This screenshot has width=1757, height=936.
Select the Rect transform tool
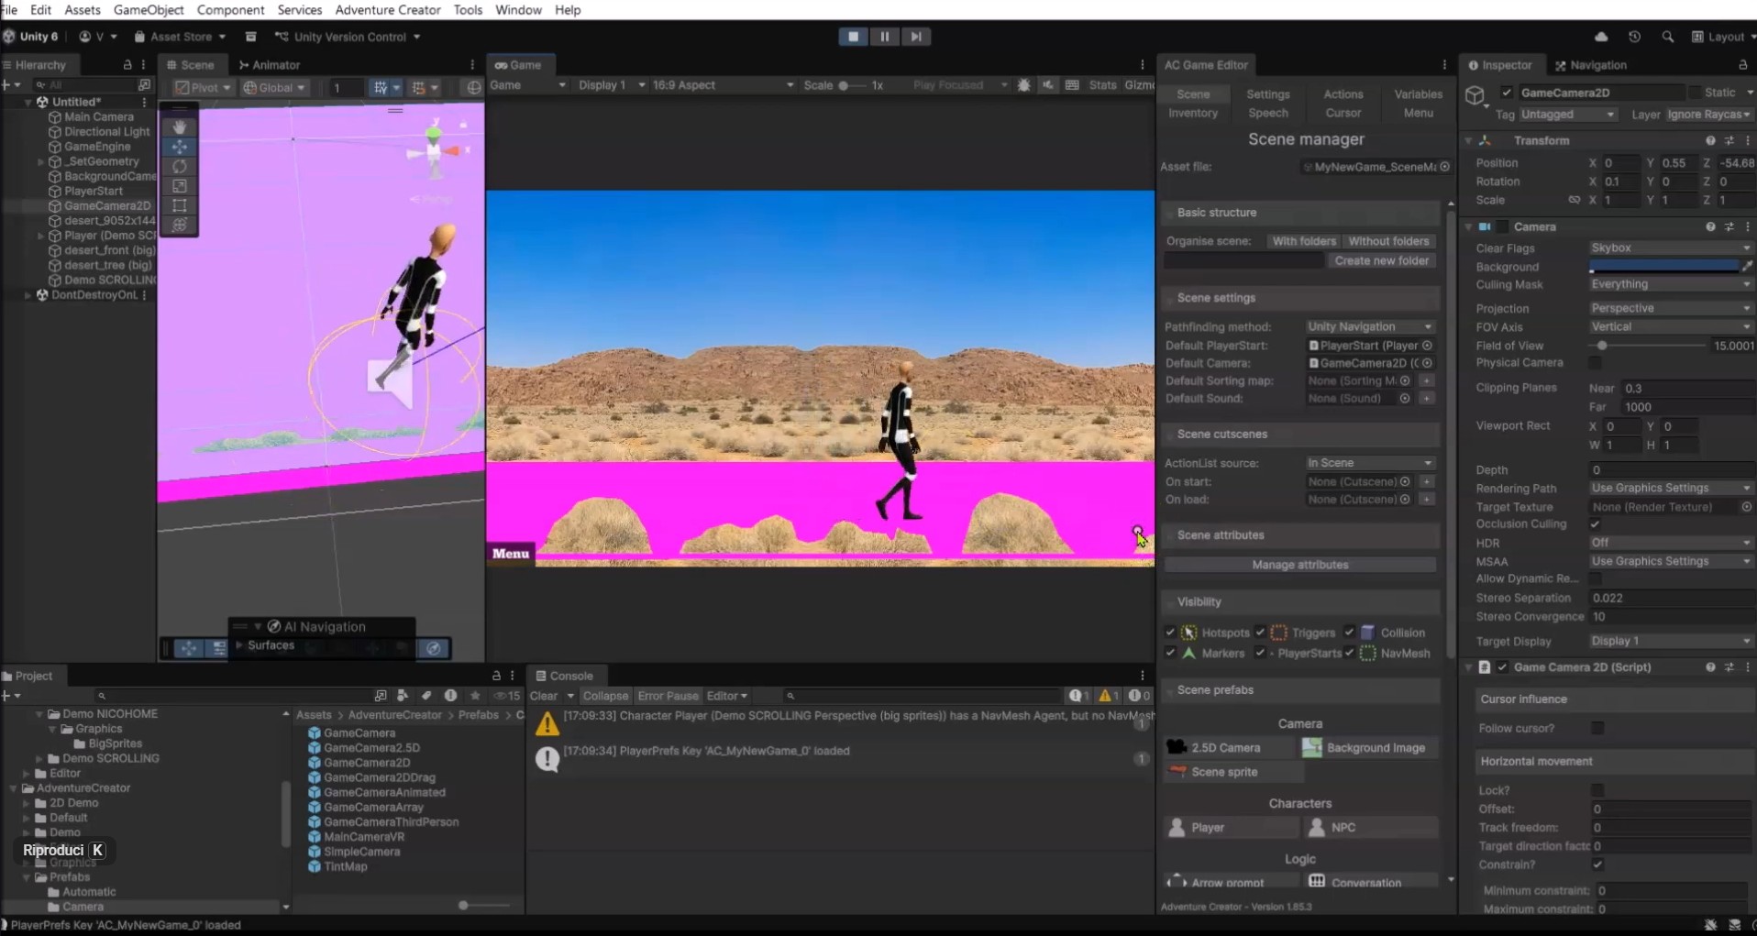180,205
